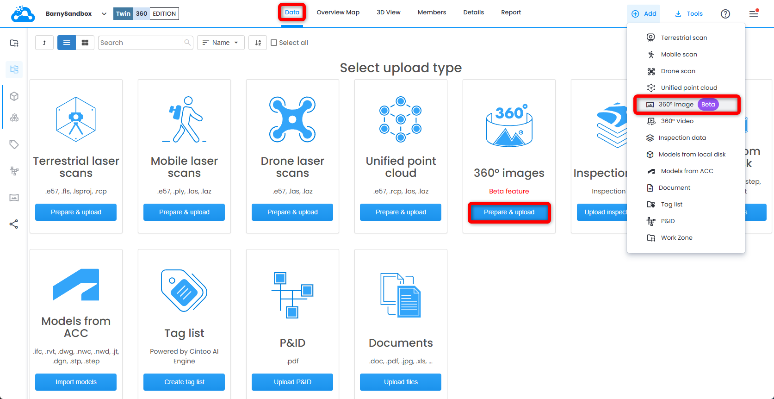
Task: Open the Name sort dropdown
Action: coord(221,43)
